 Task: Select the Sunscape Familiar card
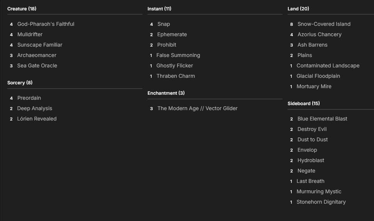[40, 45]
